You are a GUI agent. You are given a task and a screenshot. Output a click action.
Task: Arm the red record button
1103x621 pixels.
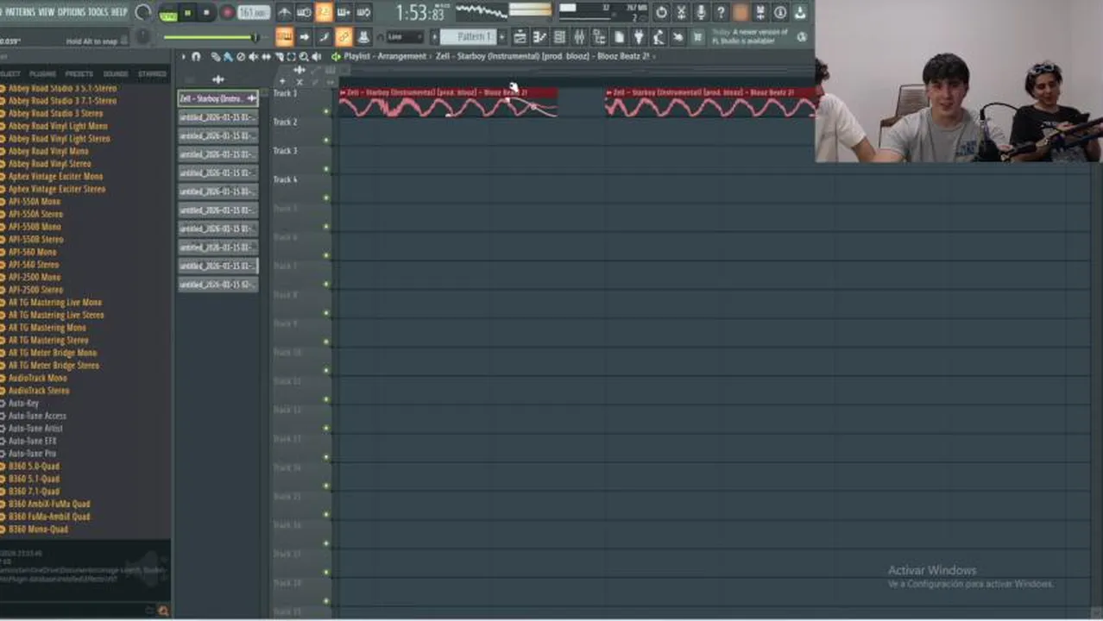tap(228, 13)
